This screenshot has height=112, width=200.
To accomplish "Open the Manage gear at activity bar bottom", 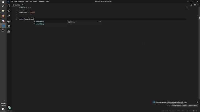I will point(9,107).
